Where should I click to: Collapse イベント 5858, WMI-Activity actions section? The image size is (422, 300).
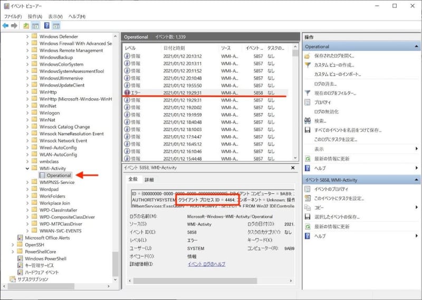point(416,180)
